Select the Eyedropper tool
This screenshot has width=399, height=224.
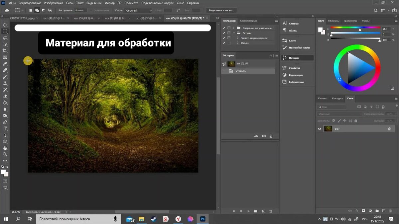click(5, 64)
